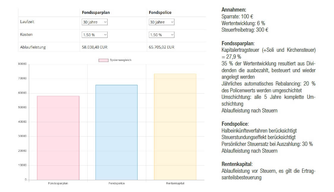The height and width of the screenshot is (192, 334).
Task: Click the Fondssparplan x-axis label
Action: [x=58, y=183]
